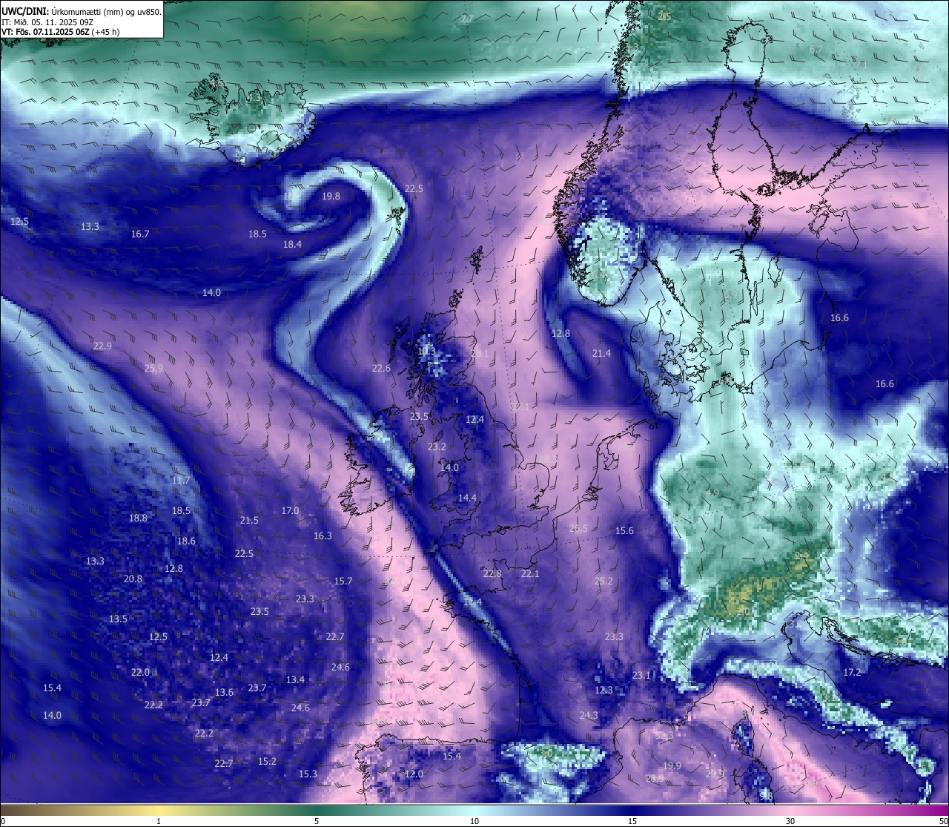This screenshot has width=949, height=827.
Task: Click the VT: Fös. 07.11.2025 06Z line
Action: click(x=61, y=32)
